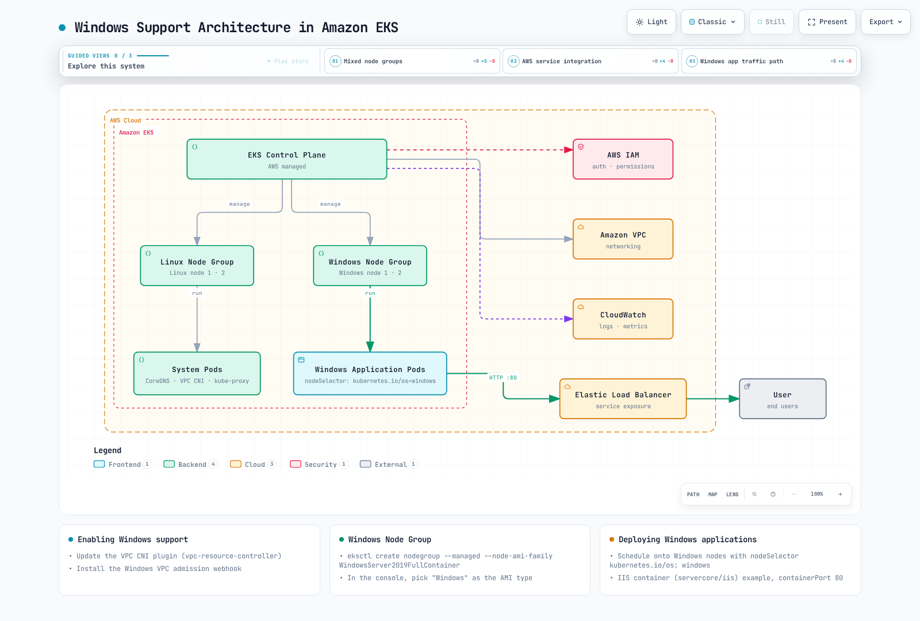The height and width of the screenshot is (621, 920).
Task: Select the EKS Control Plane node
Action: [x=287, y=159]
